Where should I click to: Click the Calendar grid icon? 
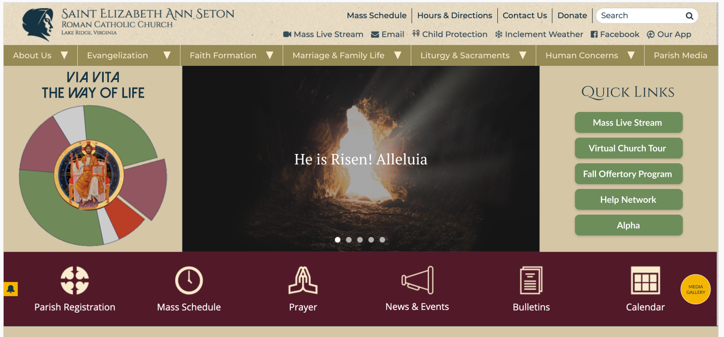tap(645, 280)
